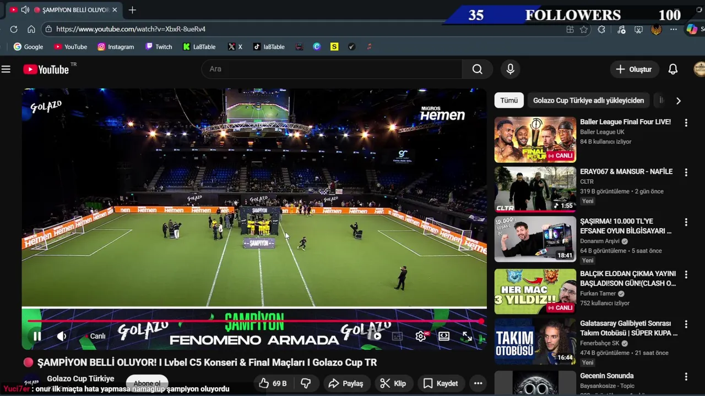Viewport: 705px width, 396px height.
Task: Open options for Galatasaray Galibiyeti Sonrası video
Action: tap(686, 324)
